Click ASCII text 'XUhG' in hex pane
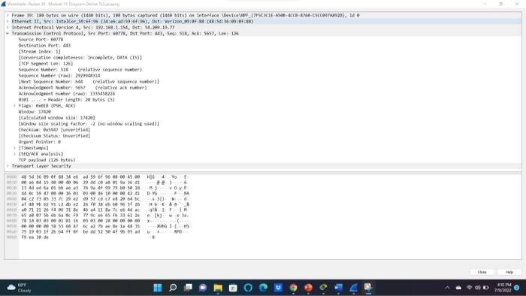Screen dimensions: 526x296 click(x=162, y=226)
